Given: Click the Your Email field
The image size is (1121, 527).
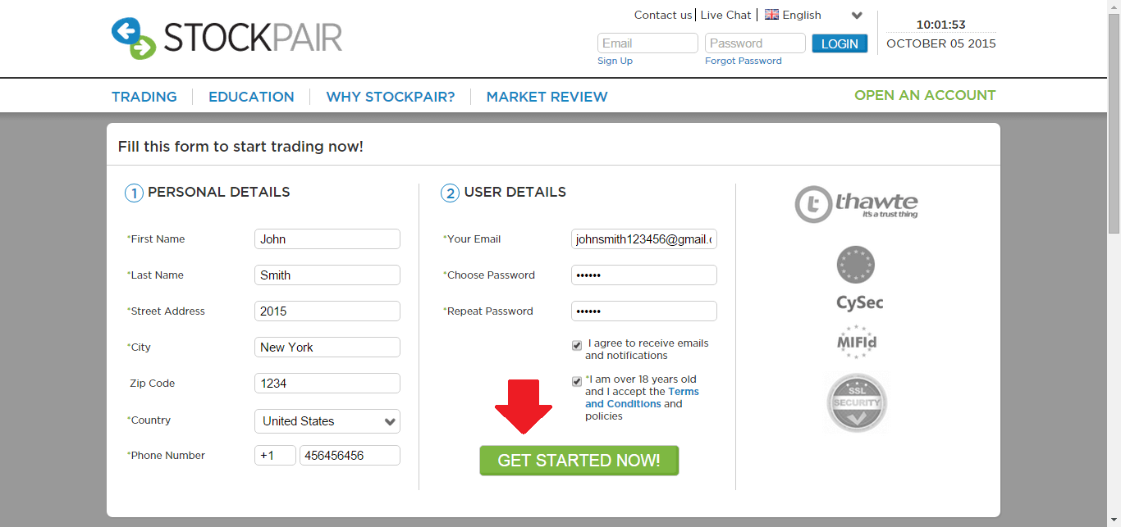Looking at the screenshot, I should 644,239.
